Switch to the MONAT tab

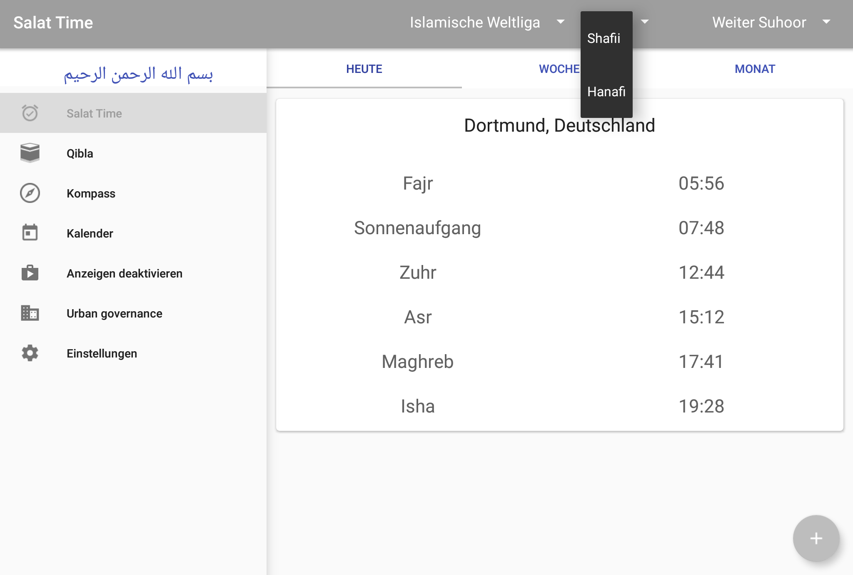pos(755,69)
